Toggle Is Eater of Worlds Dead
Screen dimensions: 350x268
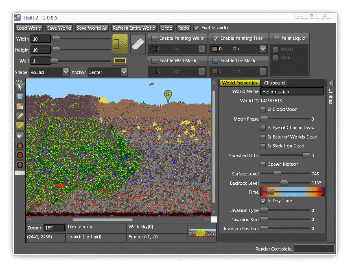(263, 137)
